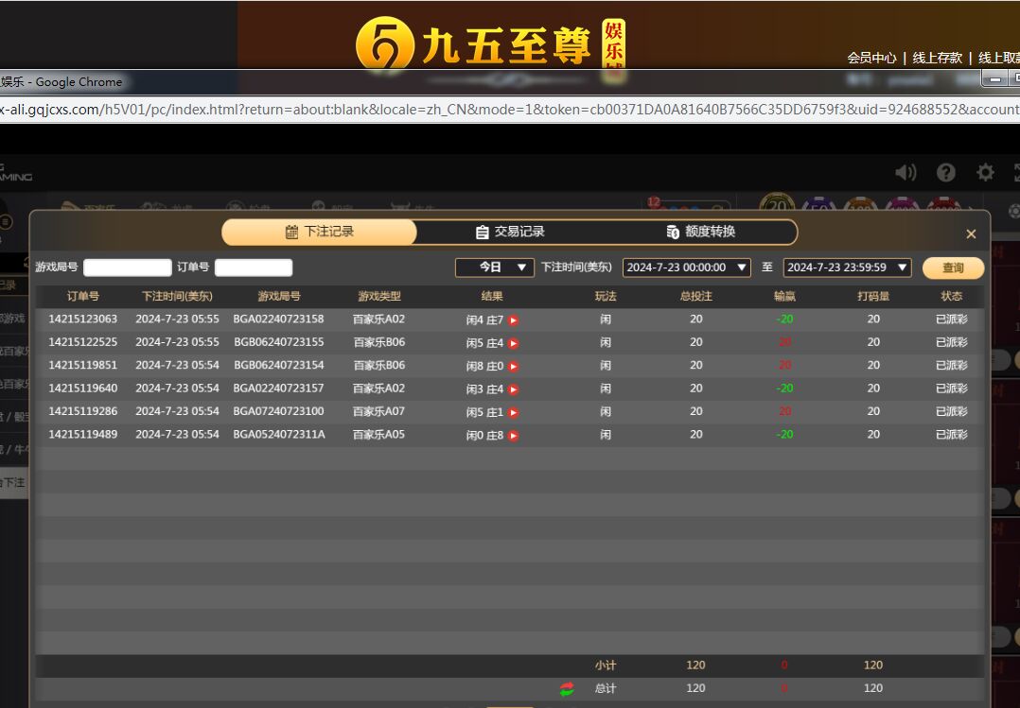Open the 线上存款 deposit link
1020x708 pixels.
pos(937,58)
